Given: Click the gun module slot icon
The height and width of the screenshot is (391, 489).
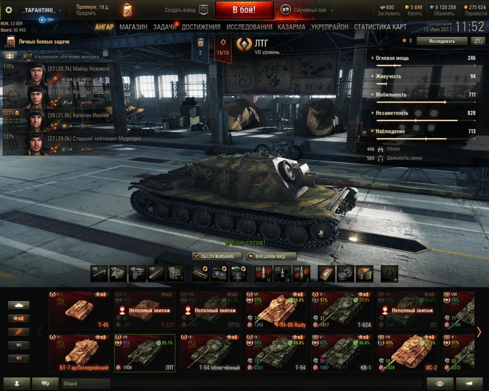Looking at the screenshot, I should pyautogui.click(x=99, y=274).
